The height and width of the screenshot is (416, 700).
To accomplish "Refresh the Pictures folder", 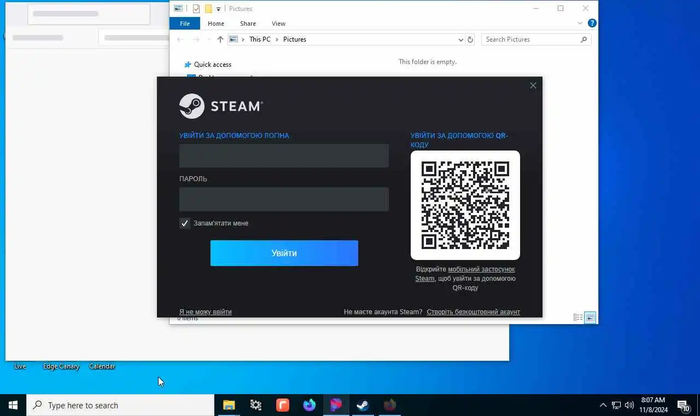I will click(470, 39).
